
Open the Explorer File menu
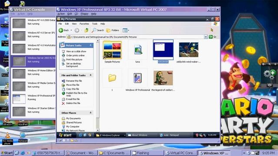point(60,24)
